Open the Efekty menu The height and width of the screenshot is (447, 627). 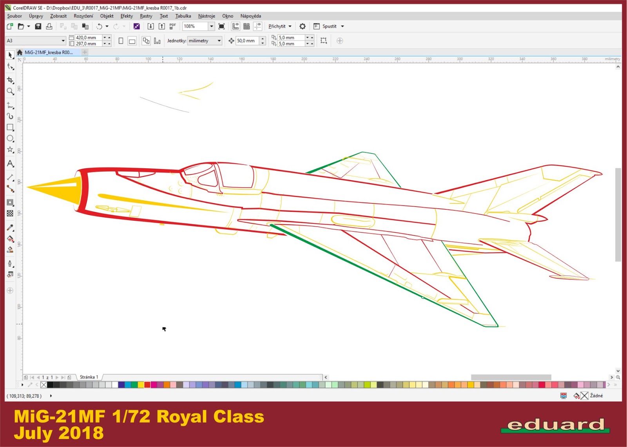(x=127, y=16)
